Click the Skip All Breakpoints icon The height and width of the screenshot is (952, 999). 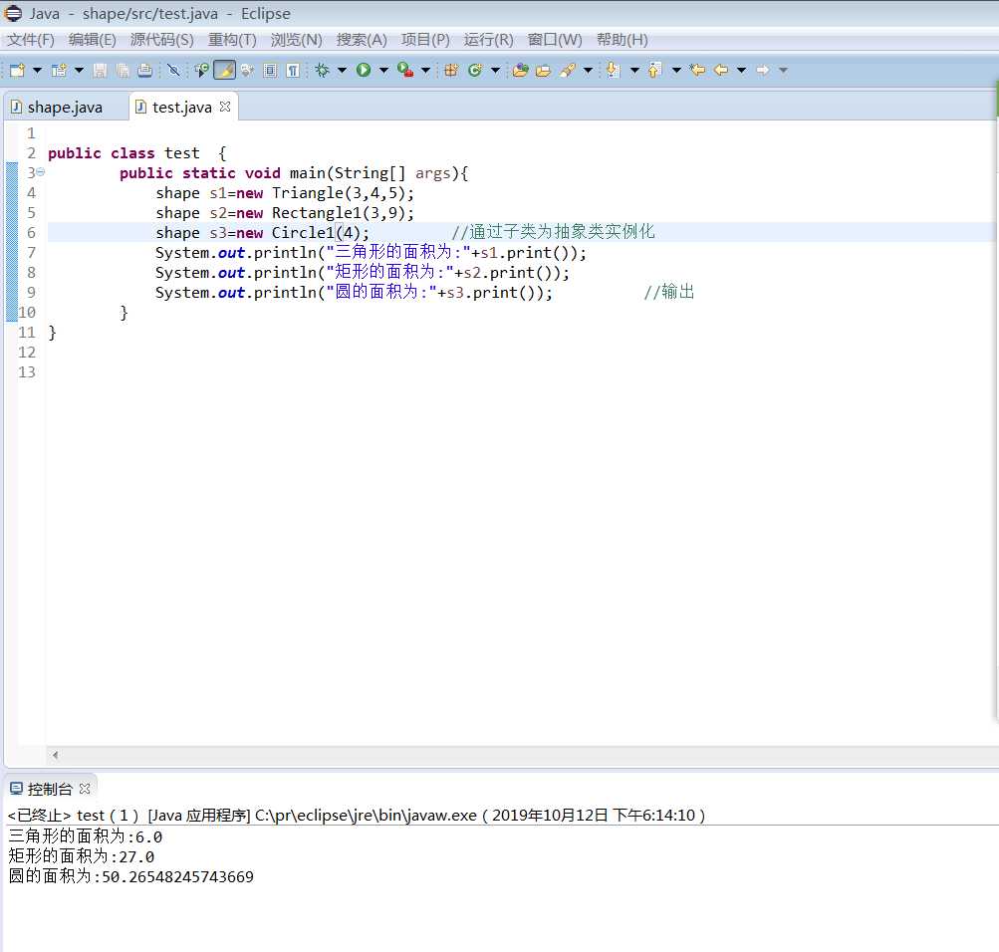click(x=173, y=70)
